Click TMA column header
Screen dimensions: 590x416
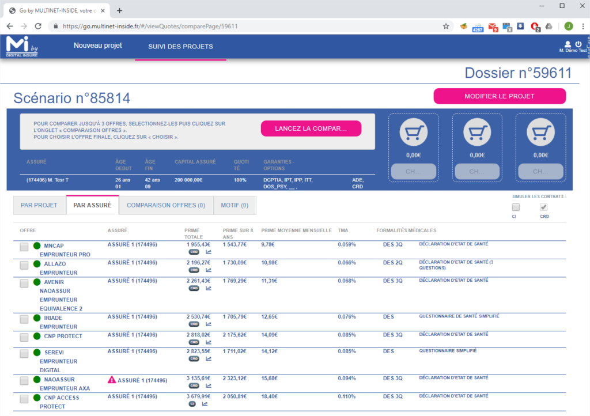click(x=343, y=230)
